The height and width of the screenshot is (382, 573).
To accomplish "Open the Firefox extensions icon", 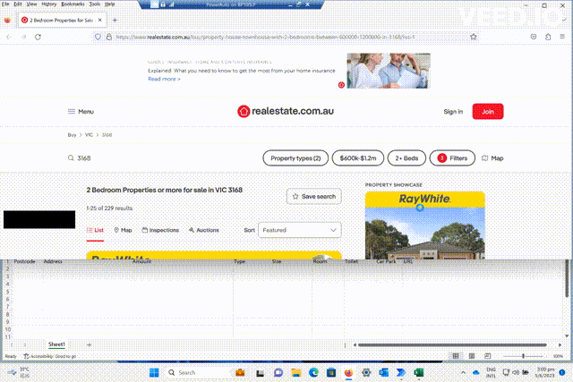I will pyautogui.click(x=548, y=37).
